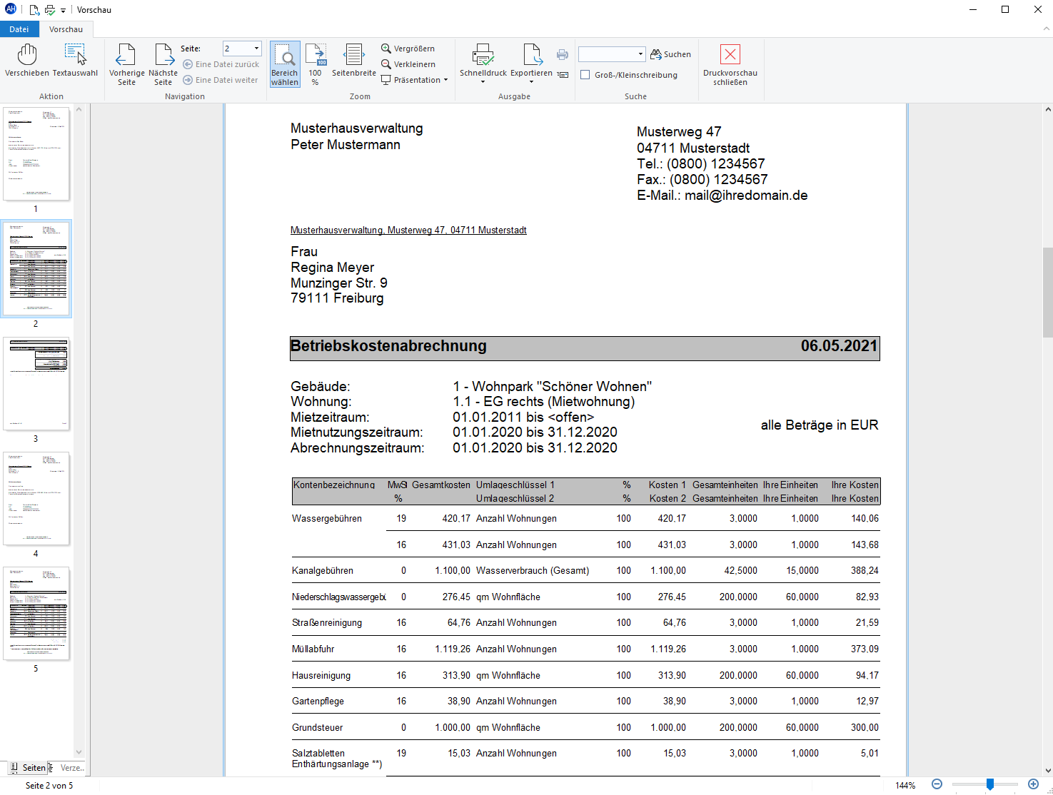Viewport: 1053px width, 795px height.
Task: Select page 4 thumbnail
Action: 36,499
